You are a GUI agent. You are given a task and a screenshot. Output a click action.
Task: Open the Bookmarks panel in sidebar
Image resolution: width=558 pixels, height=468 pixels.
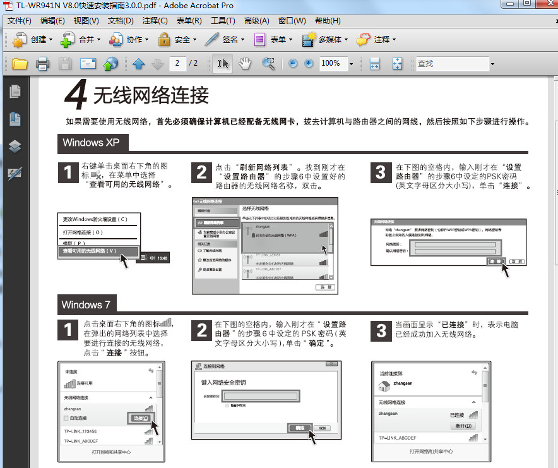15,119
